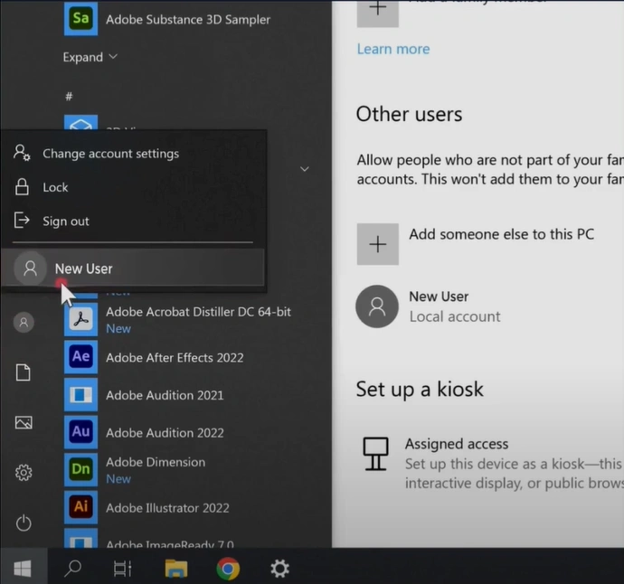This screenshot has width=624, height=584.
Task: Launch Illustrator 2022 via Ai icon
Action: [80, 507]
